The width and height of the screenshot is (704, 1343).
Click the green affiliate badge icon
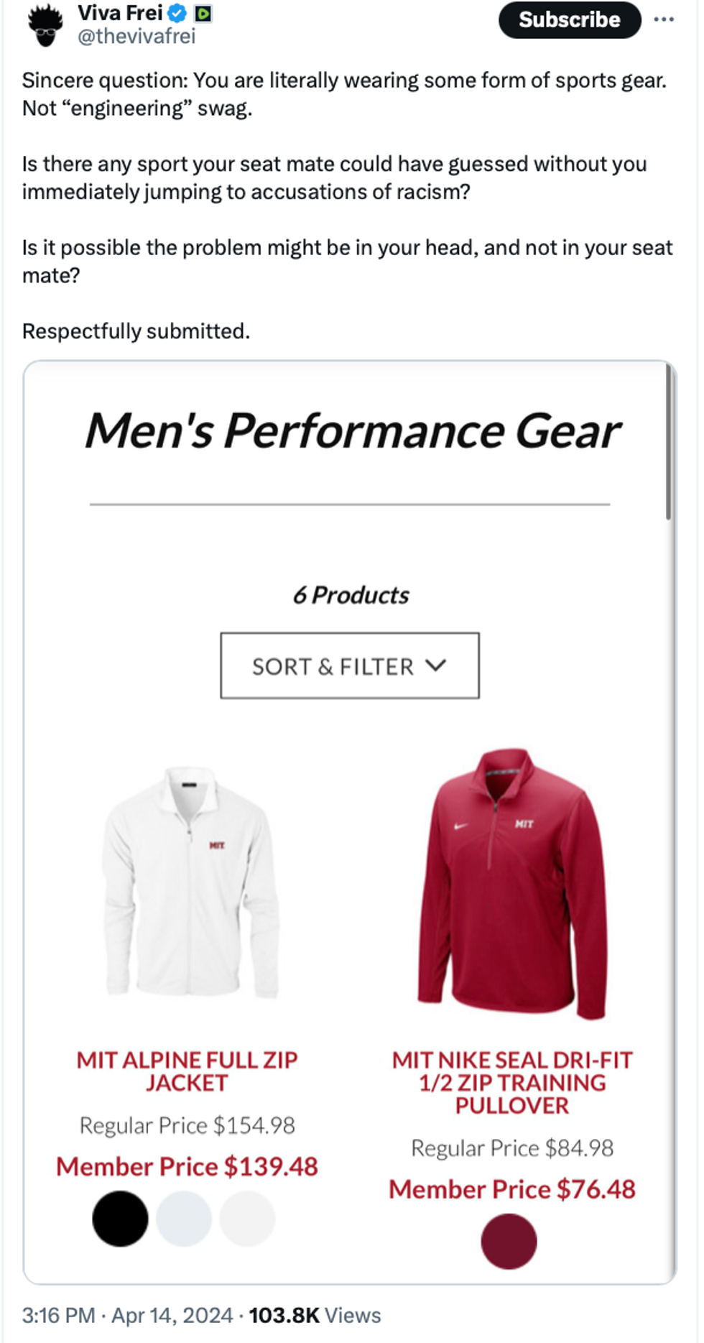(x=203, y=13)
